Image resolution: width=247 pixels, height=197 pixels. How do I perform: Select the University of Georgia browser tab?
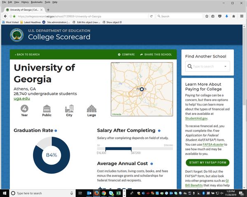23,9
